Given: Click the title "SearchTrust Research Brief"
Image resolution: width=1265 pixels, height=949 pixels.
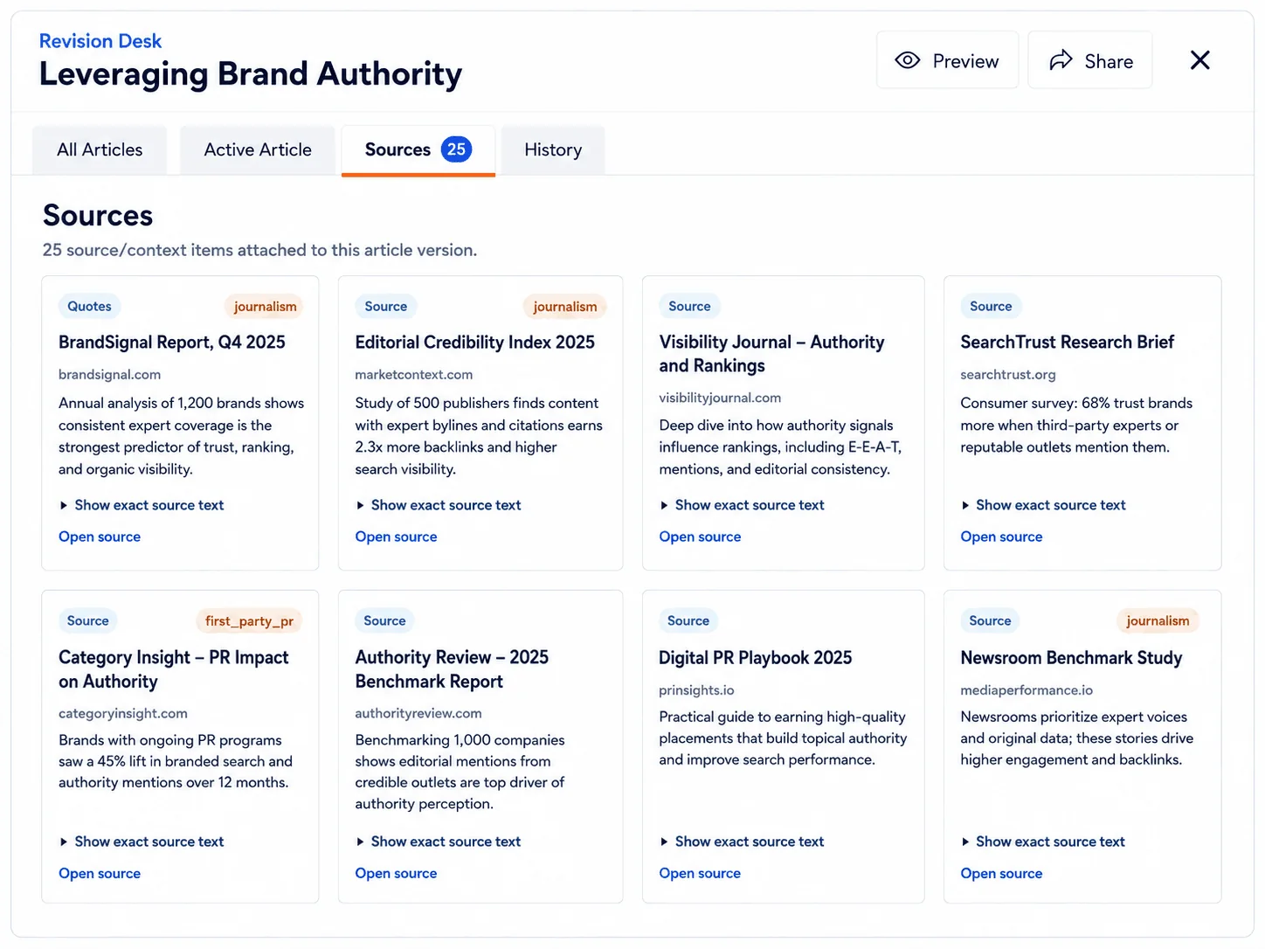Looking at the screenshot, I should coord(1067,343).
